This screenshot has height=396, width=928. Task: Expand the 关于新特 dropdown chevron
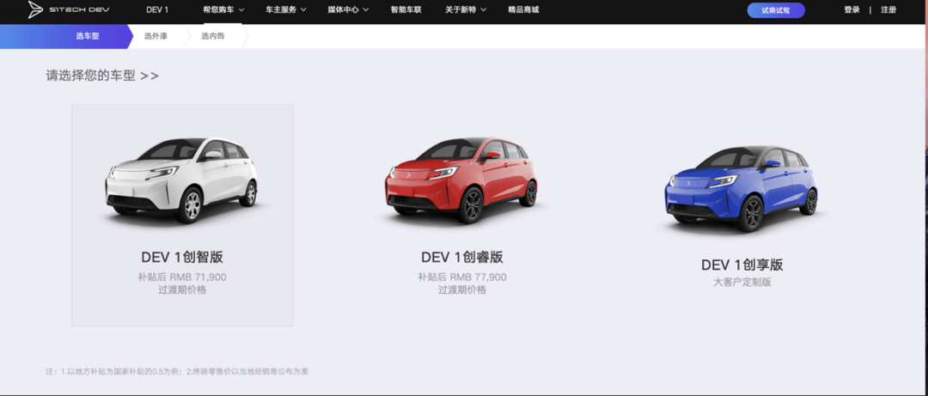coord(484,10)
